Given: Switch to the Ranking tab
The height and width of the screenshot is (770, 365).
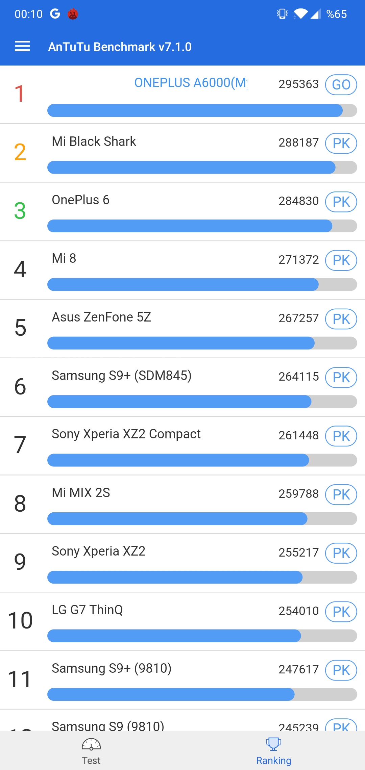Looking at the screenshot, I should [274, 750].
